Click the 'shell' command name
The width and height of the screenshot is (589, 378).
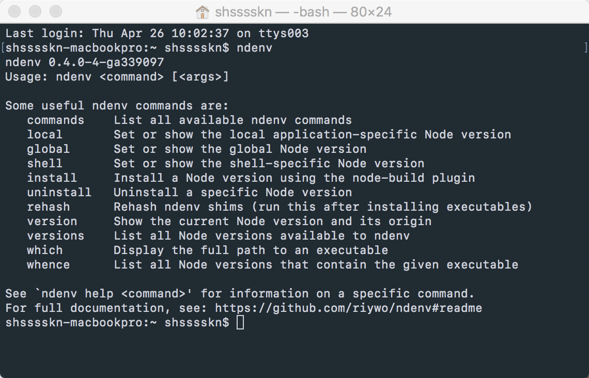pyautogui.click(x=45, y=164)
